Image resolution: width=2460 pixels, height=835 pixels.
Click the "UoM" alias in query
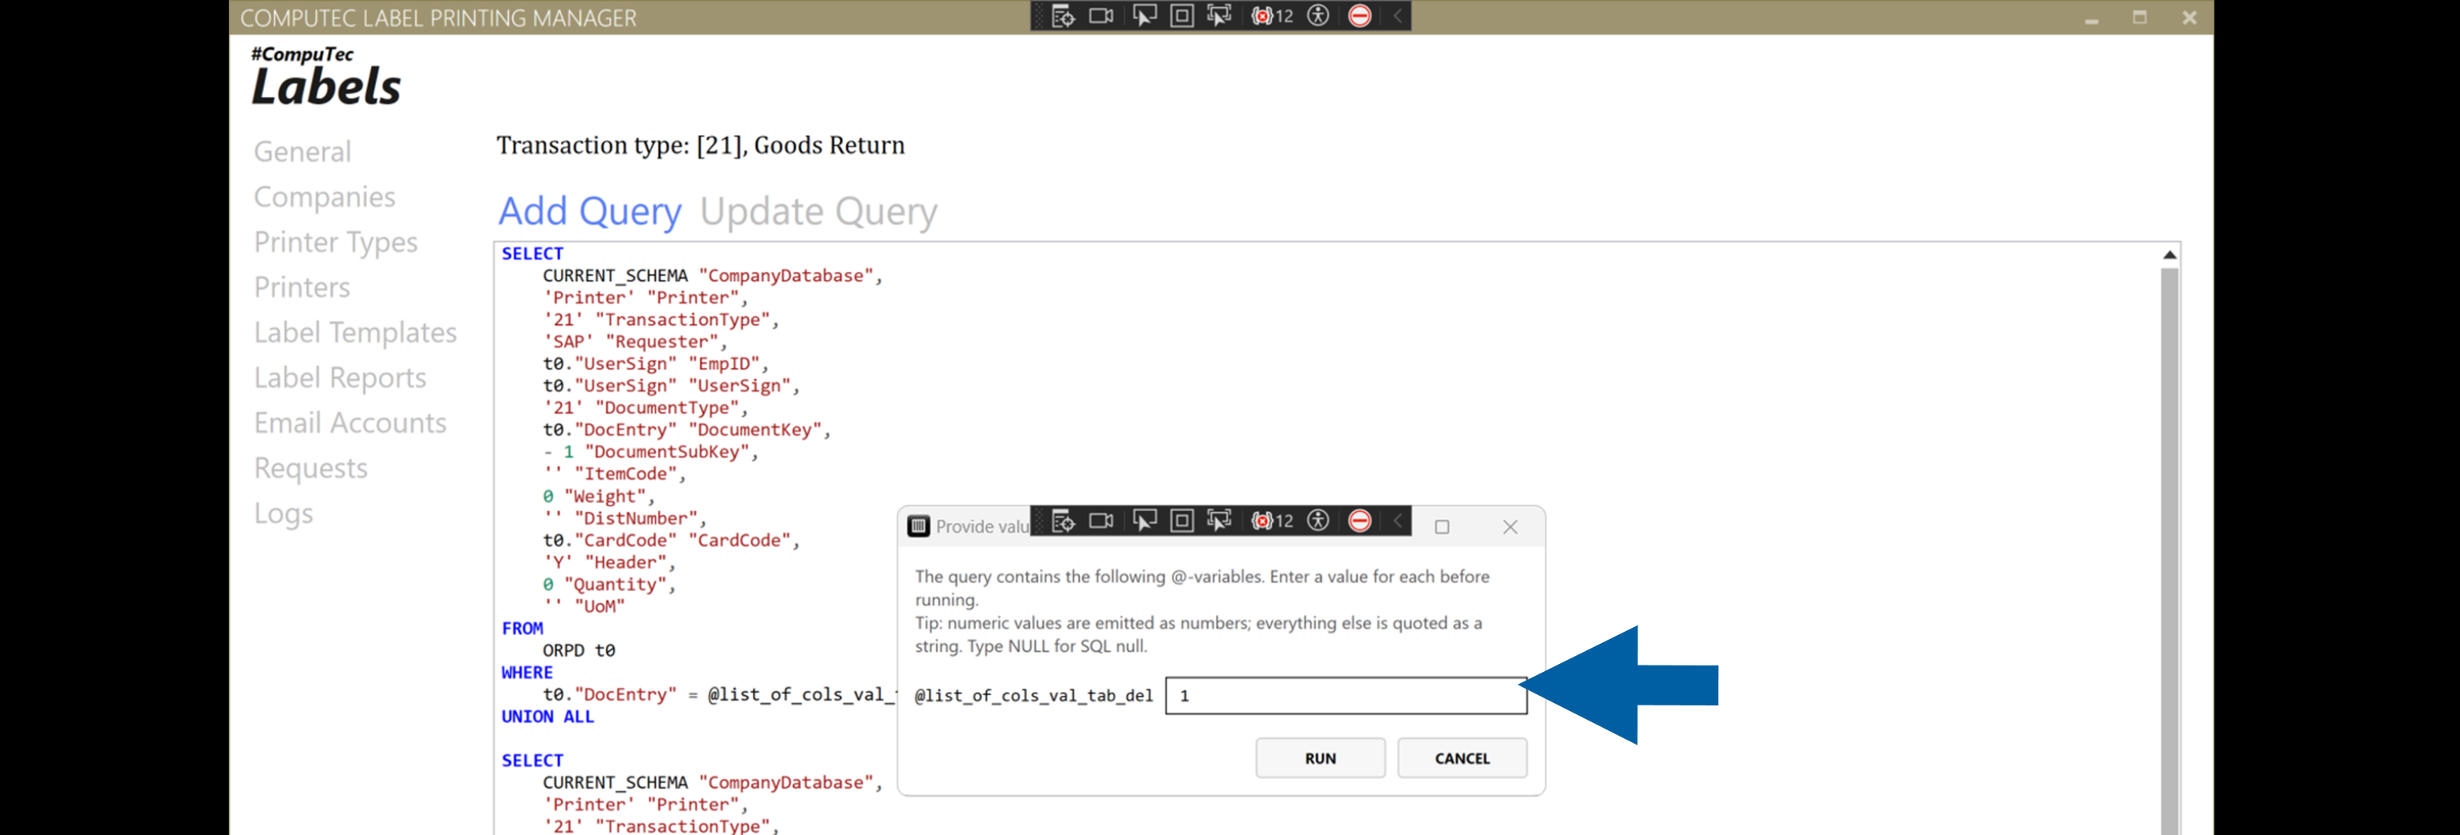coord(598,607)
